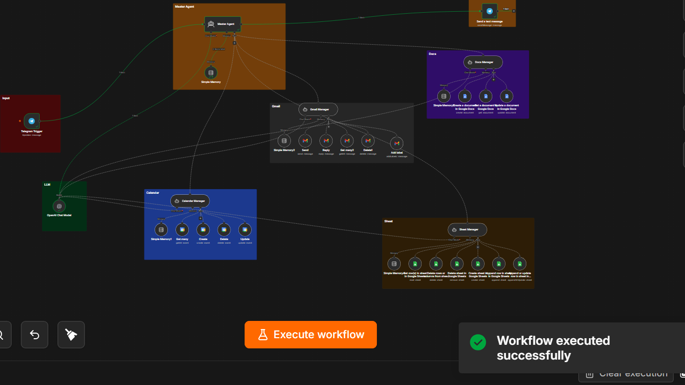Select the Calendar sticky note title
Viewport: 685px width, 385px height.
point(153,193)
